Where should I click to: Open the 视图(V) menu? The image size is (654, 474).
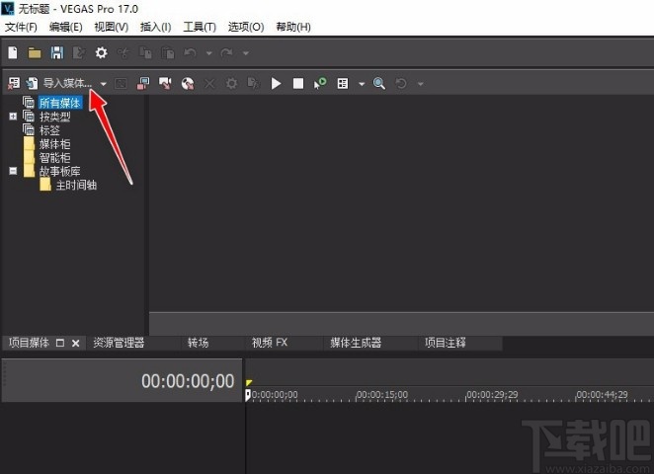tap(111, 27)
